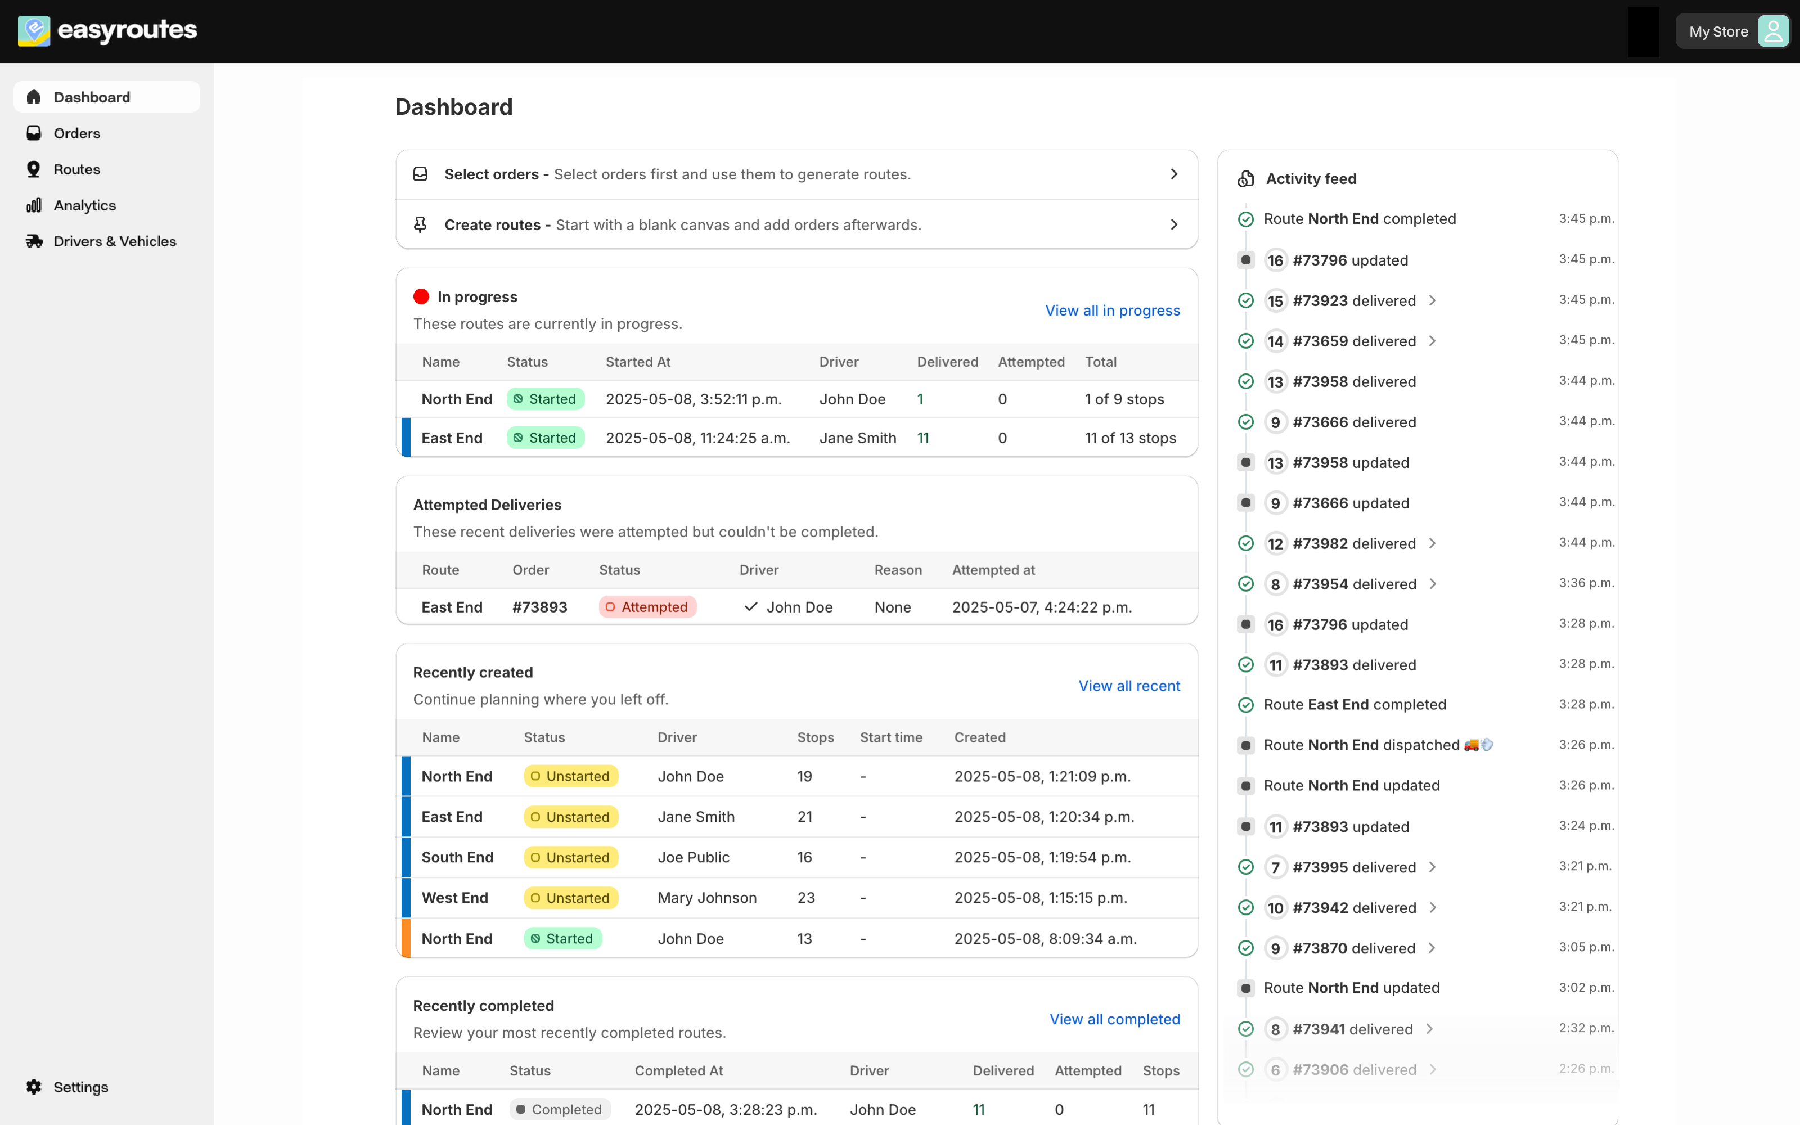Open the Create routes row chevron
Image resolution: width=1800 pixels, height=1125 pixels.
[x=1174, y=224]
